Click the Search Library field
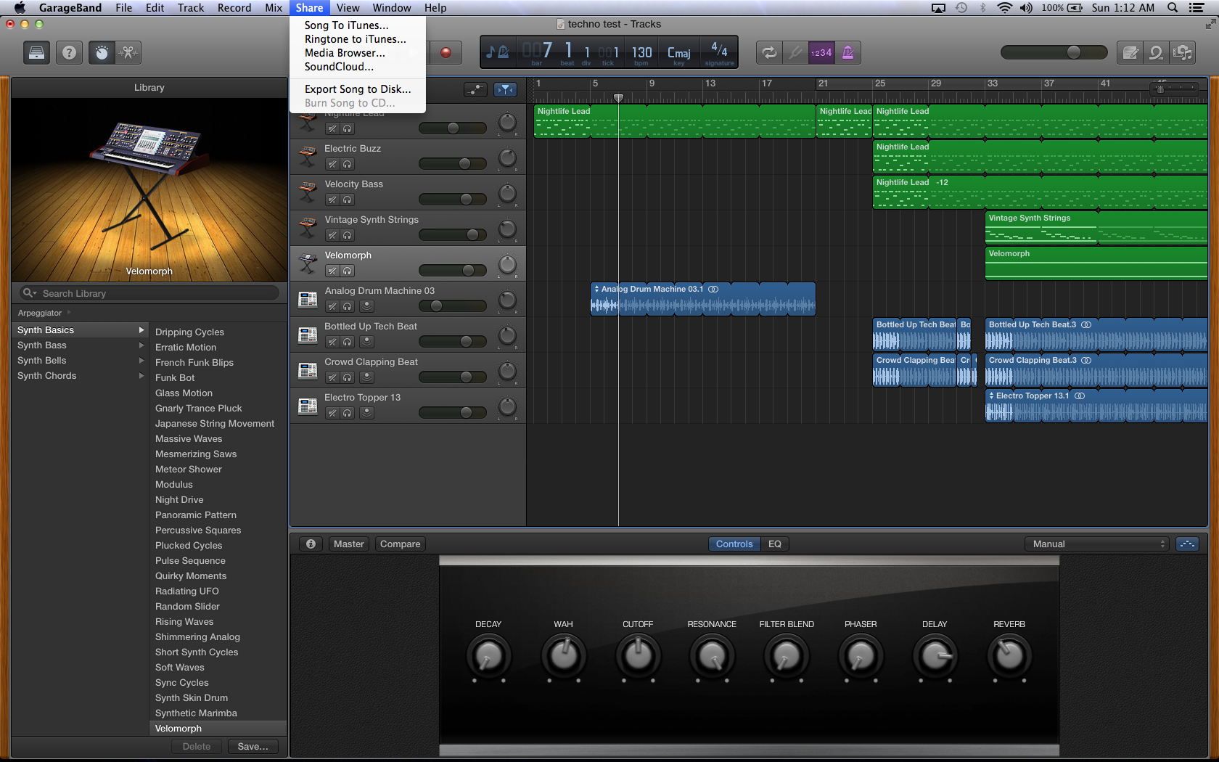 tap(149, 293)
